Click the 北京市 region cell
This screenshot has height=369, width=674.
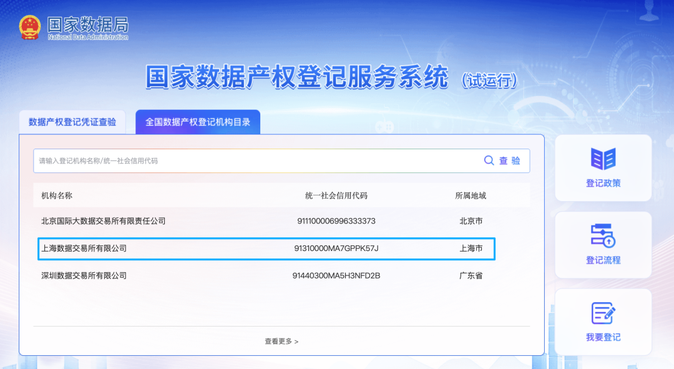point(471,221)
